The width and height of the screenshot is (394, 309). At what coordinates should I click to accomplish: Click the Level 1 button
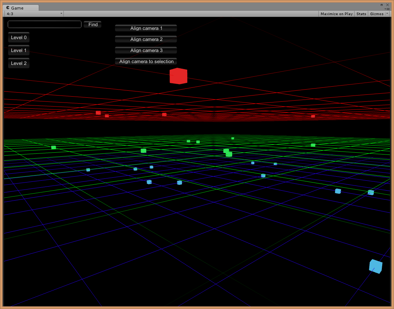[x=19, y=51]
